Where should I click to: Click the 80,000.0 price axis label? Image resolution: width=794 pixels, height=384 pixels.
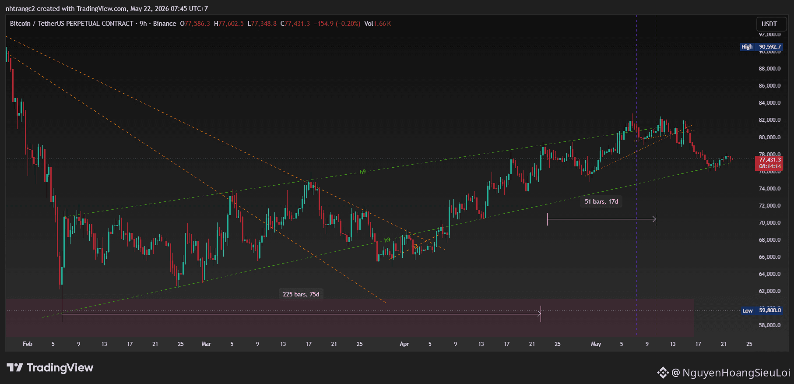pos(770,137)
